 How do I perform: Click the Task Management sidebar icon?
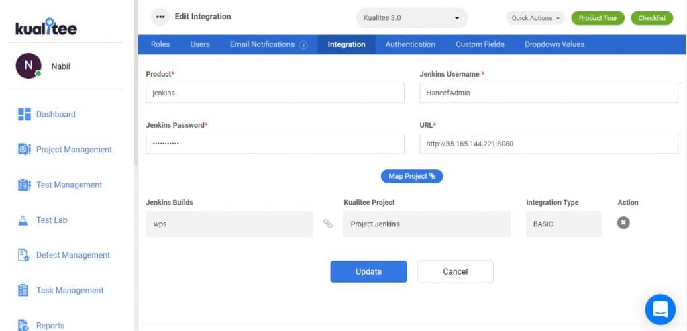click(23, 290)
